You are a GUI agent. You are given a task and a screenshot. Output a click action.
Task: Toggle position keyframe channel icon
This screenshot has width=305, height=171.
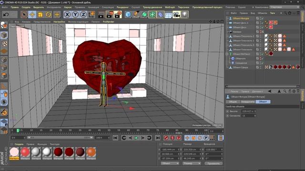187,138
